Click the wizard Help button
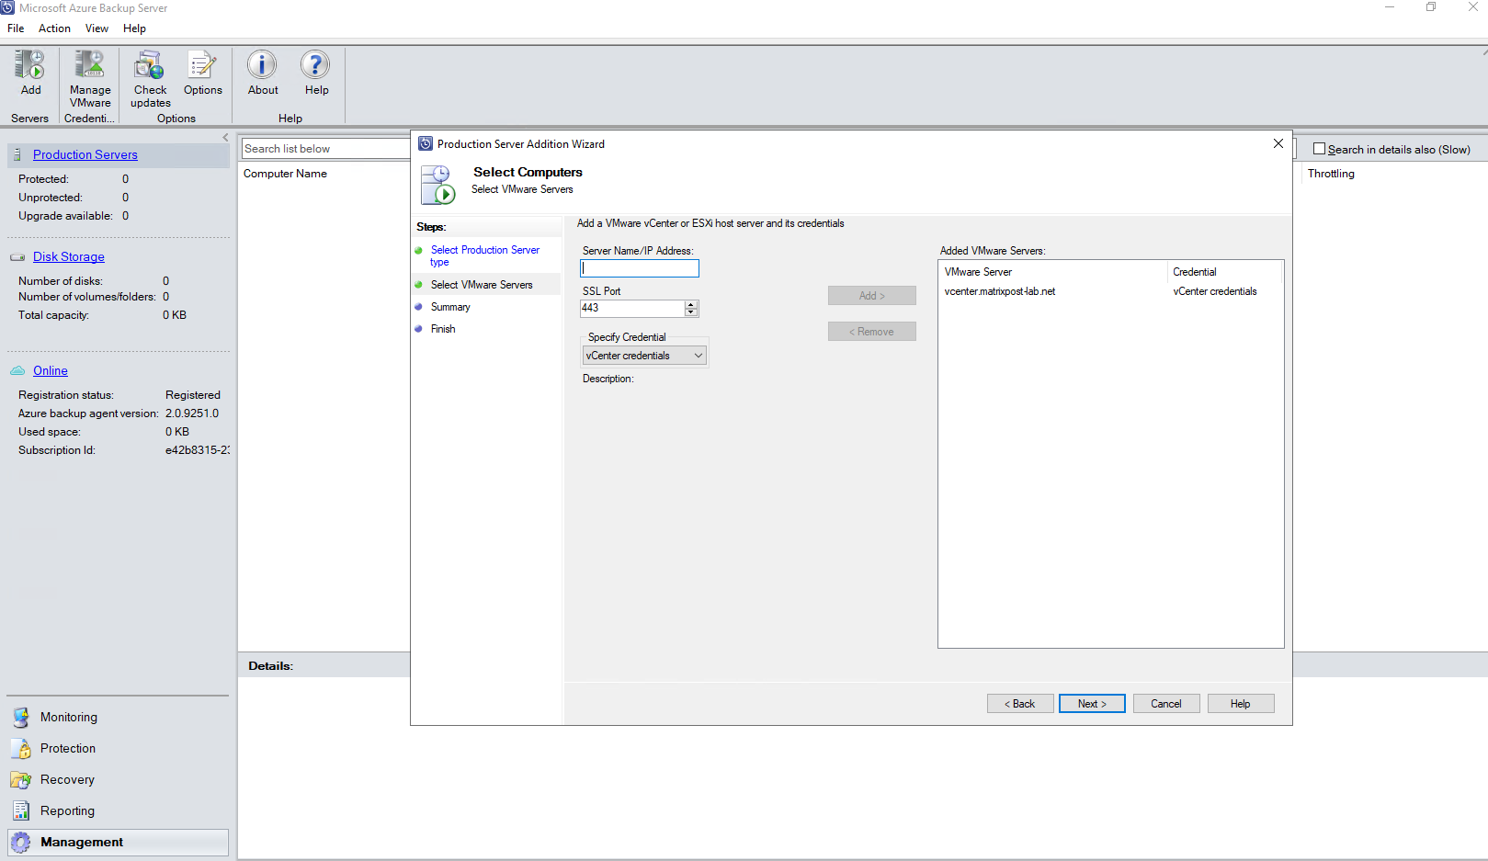This screenshot has width=1488, height=861. tap(1241, 704)
